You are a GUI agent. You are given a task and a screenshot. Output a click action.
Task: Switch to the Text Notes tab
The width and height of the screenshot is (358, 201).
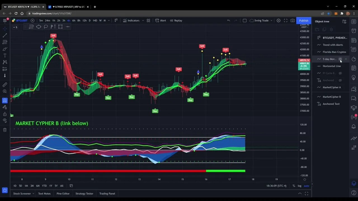click(44, 193)
